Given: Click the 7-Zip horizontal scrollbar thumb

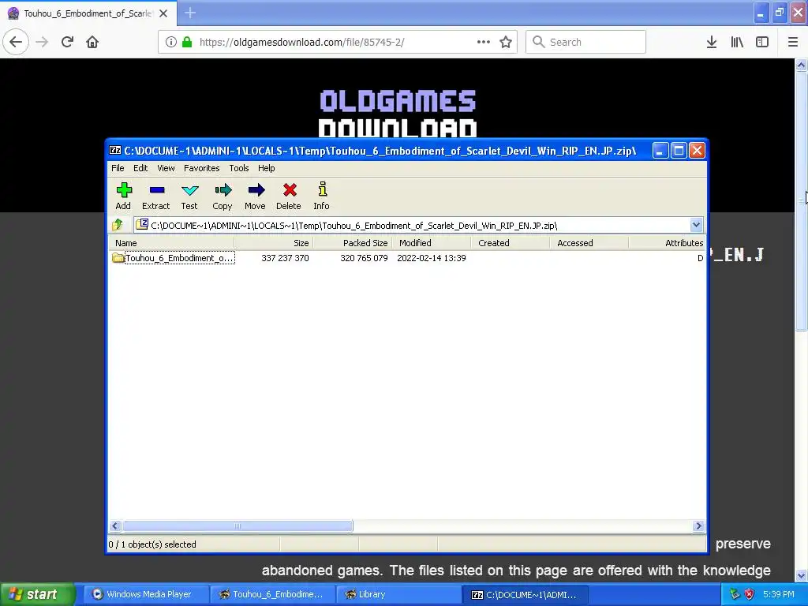Looking at the screenshot, I should (x=238, y=526).
